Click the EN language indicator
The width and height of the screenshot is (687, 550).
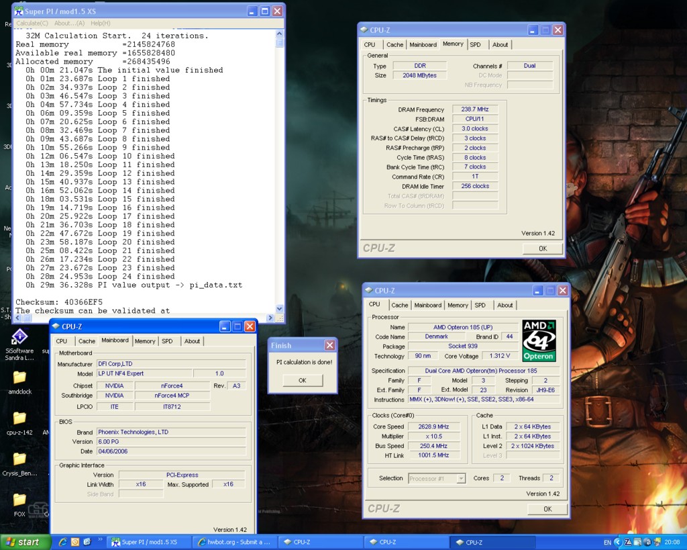coord(607,543)
